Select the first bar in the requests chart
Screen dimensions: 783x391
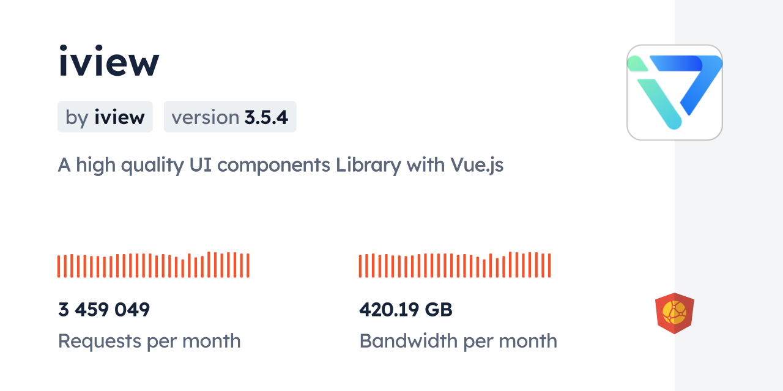coord(59,266)
